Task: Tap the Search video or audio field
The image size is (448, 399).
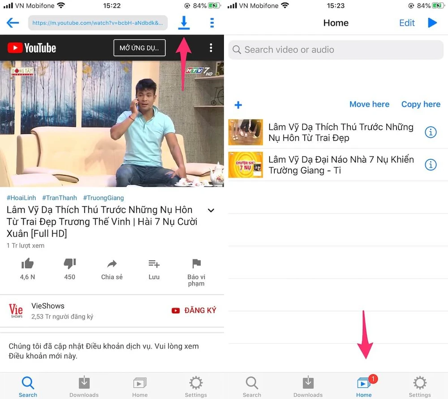Action: 335,50
